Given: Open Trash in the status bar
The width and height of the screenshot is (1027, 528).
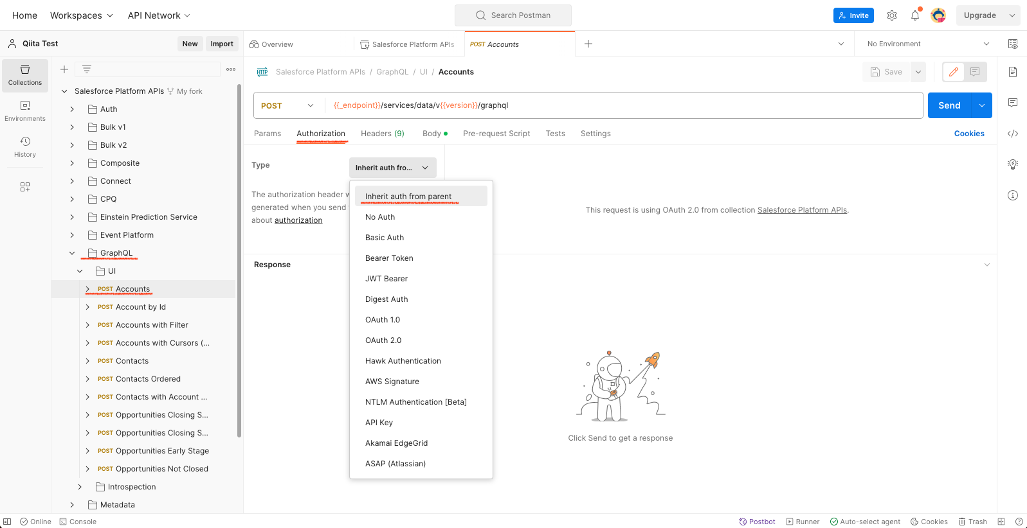Looking at the screenshot, I should click(972, 522).
